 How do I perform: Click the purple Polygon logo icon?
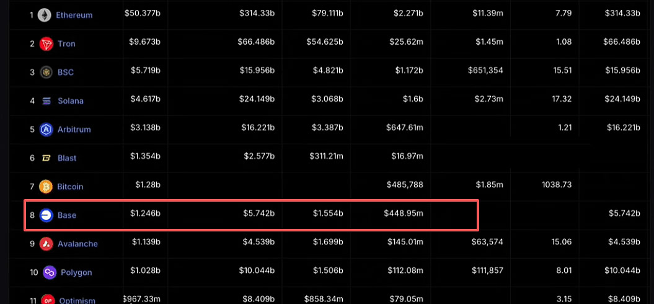(x=49, y=273)
